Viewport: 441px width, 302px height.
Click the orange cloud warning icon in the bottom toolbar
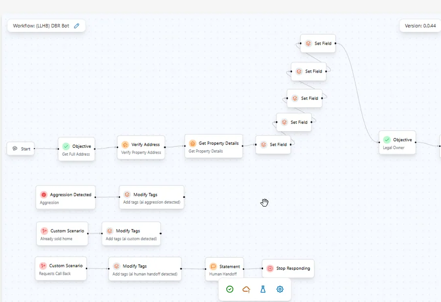click(x=246, y=289)
